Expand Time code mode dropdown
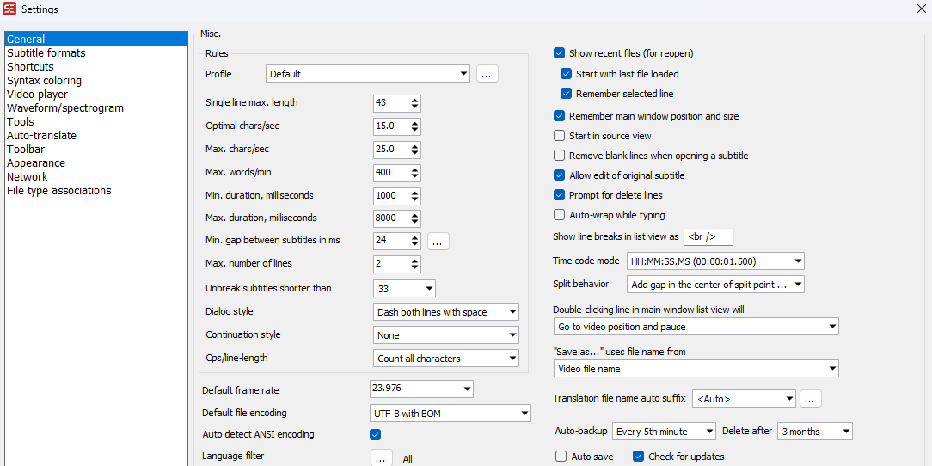Image resolution: width=932 pixels, height=466 pixels. (799, 261)
